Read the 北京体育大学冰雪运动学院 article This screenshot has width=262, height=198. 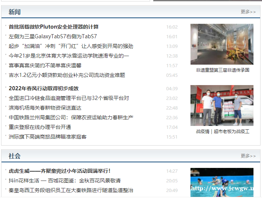69,56
